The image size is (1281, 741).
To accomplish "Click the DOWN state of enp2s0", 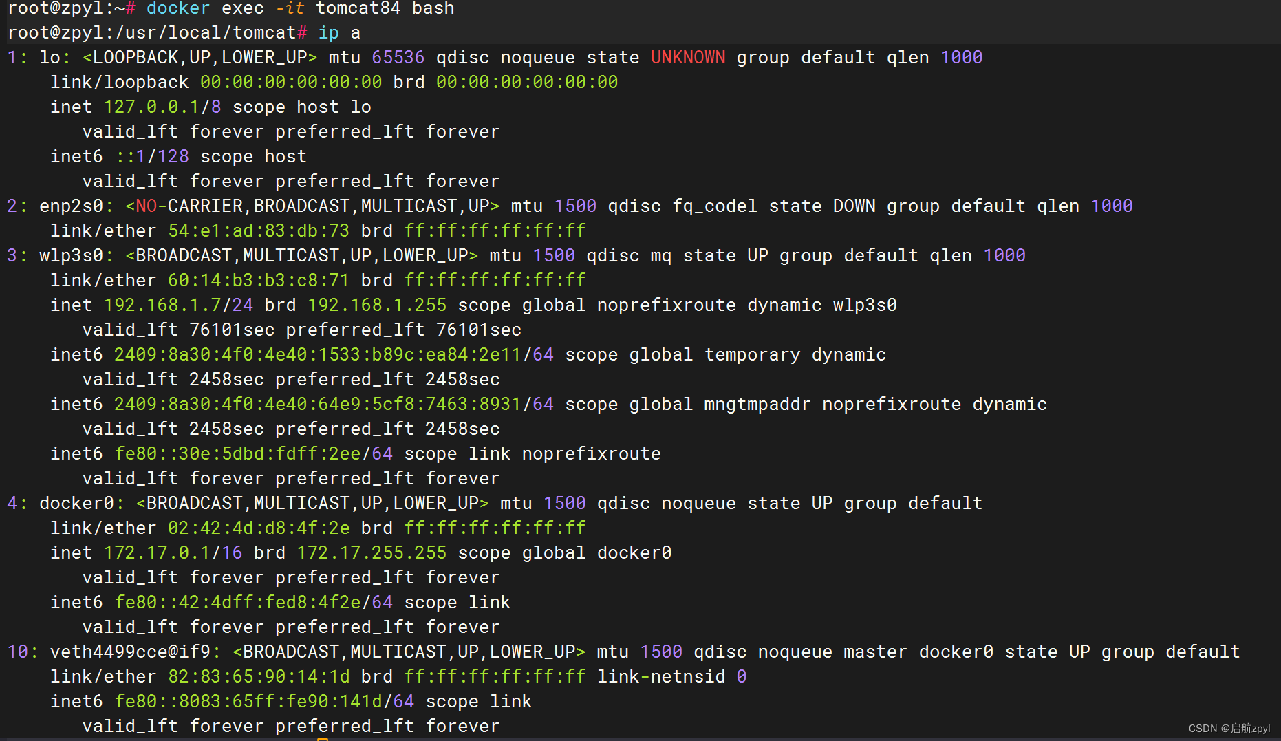I will [x=854, y=206].
